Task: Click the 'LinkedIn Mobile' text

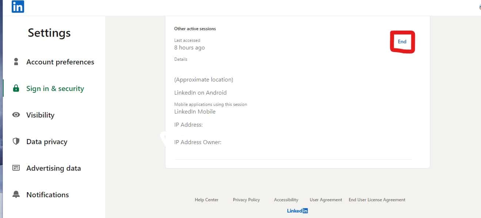Action: pyautogui.click(x=195, y=112)
